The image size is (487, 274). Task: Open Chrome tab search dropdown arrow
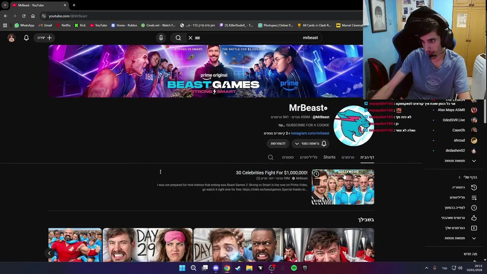pos(5,5)
